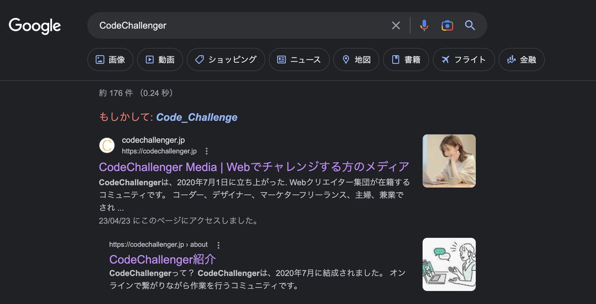Click the magnifying glass search icon
Viewport: 596px width, 304px height.
pos(470,25)
